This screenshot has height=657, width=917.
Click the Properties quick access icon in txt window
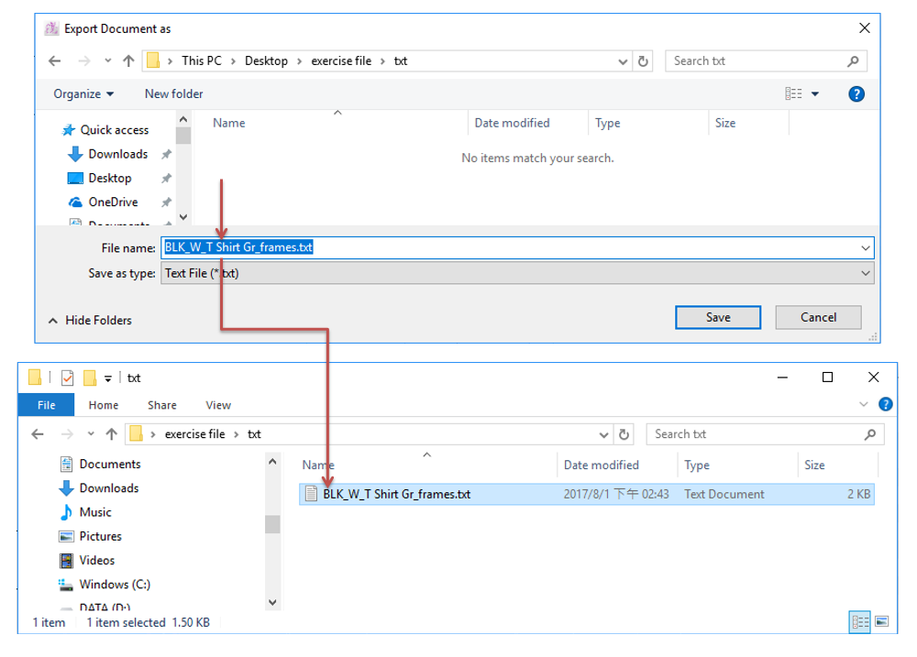tap(68, 378)
